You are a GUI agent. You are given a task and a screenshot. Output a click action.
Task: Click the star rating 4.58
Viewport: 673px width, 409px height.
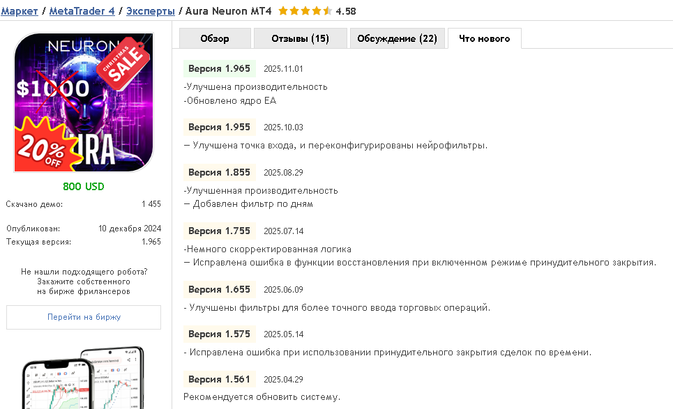(317, 11)
